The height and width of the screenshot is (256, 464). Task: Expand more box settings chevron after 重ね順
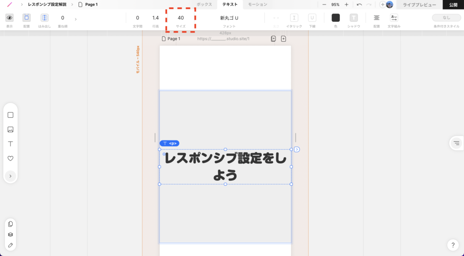(76, 19)
